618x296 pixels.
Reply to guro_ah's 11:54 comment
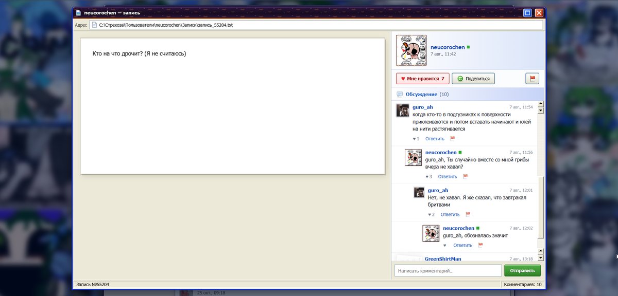[435, 139]
